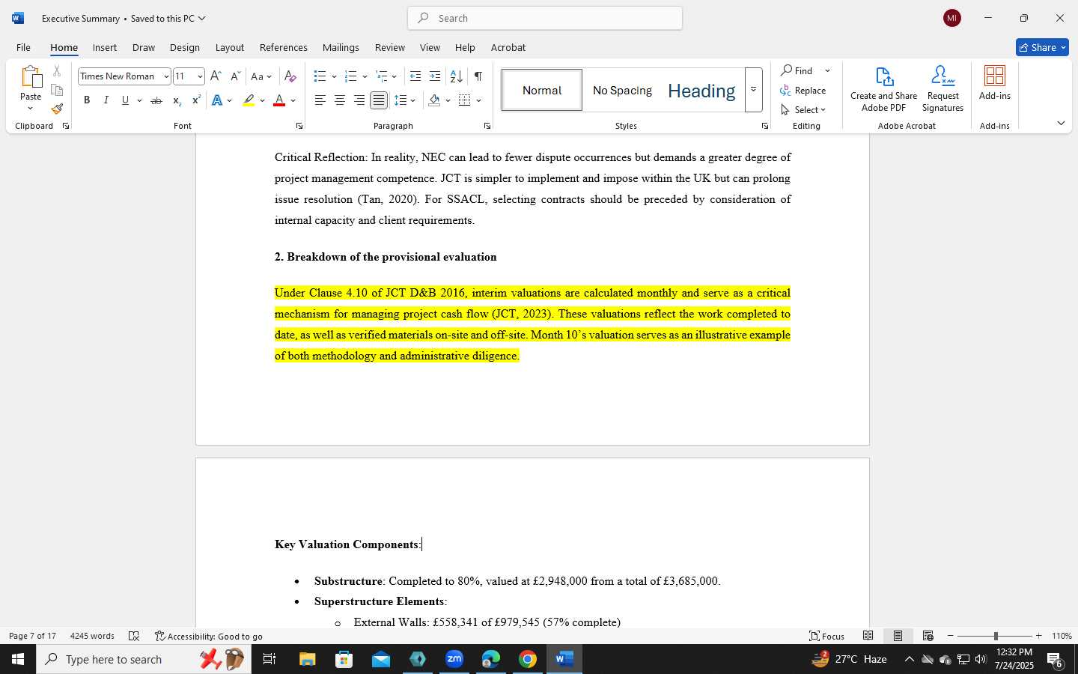Open font name dropdown
The width and height of the screenshot is (1078, 674).
[x=166, y=76]
